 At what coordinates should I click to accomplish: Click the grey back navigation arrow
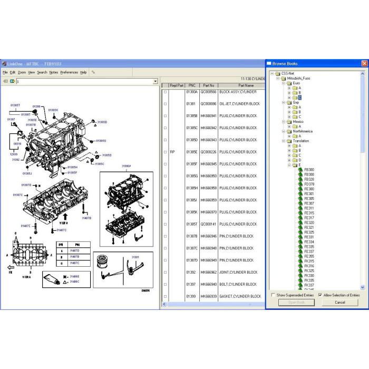(5, 81)
